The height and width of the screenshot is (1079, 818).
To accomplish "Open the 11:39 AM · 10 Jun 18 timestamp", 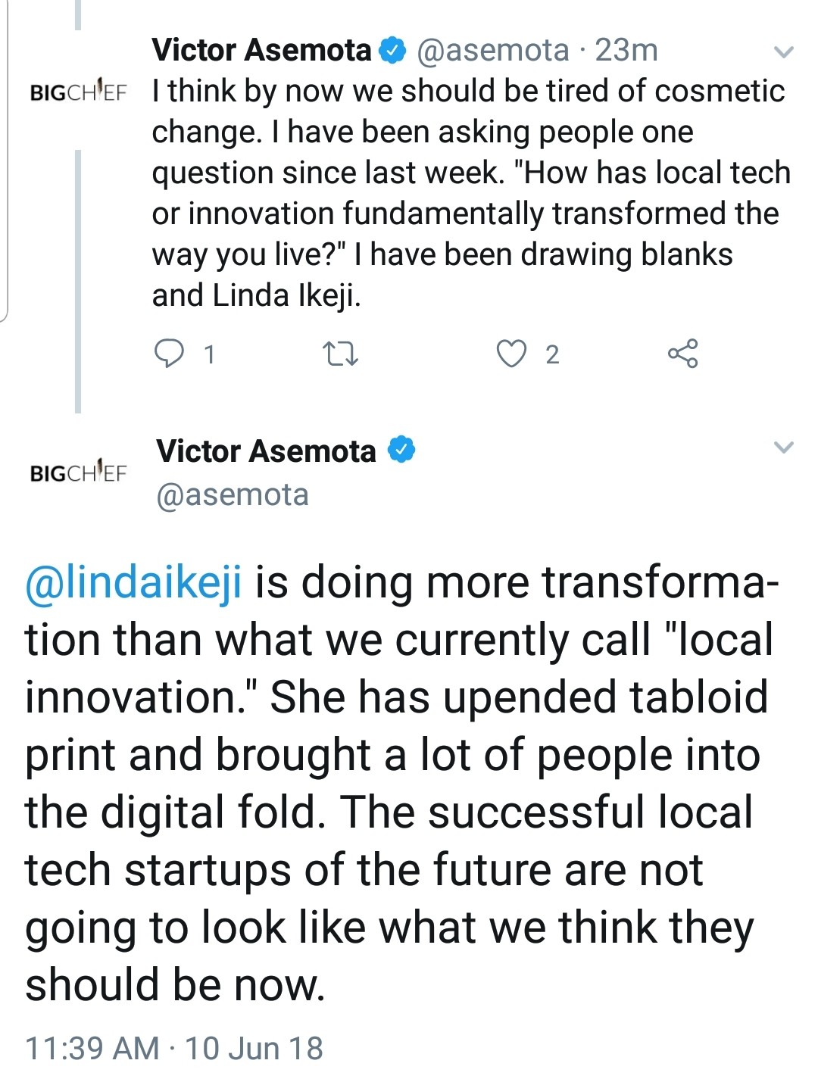I will pyautogui.click(x=174, y=1048).
